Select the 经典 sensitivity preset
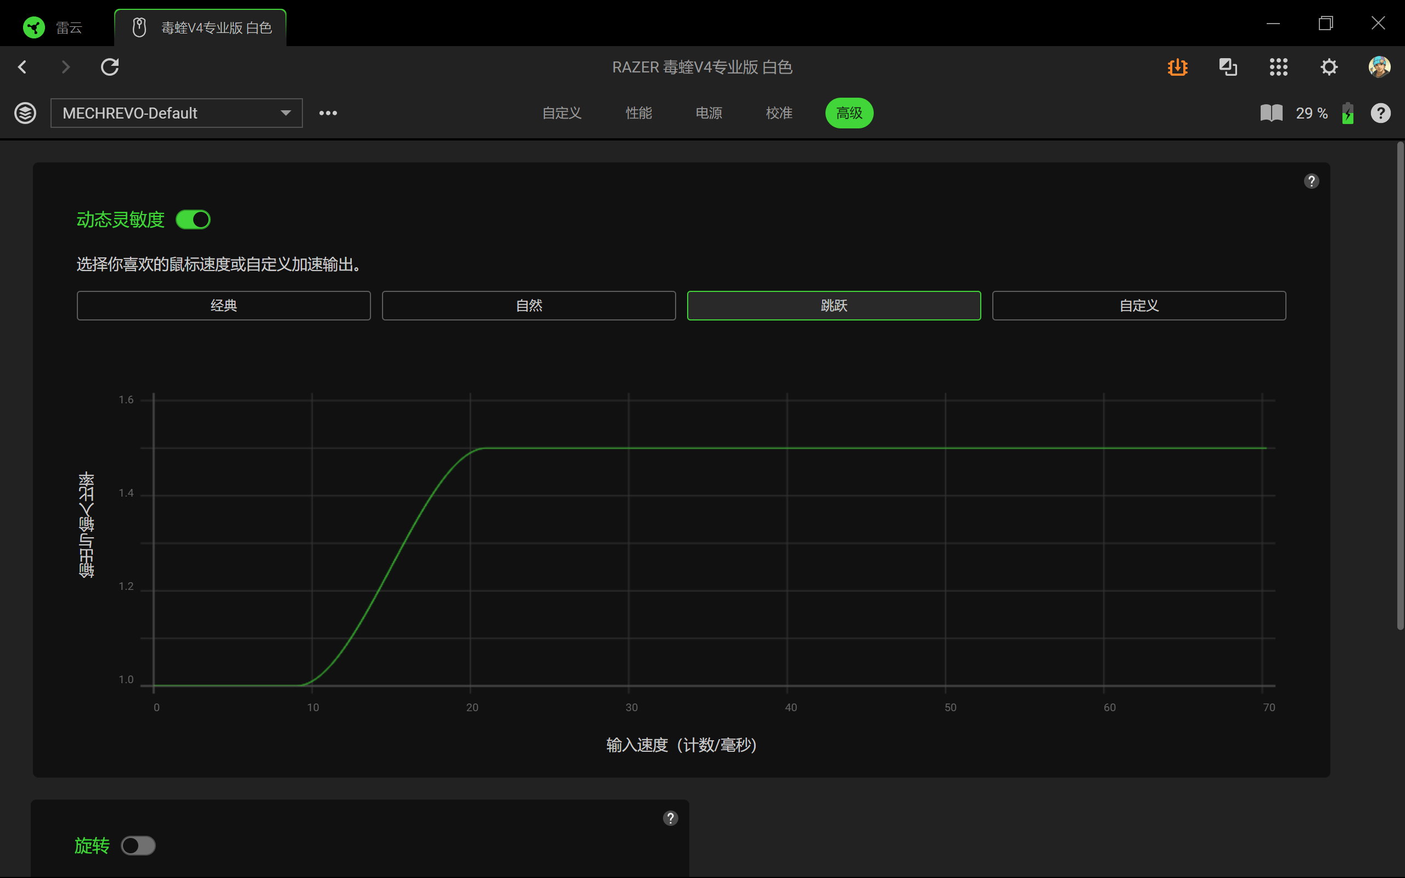1405x878 pixels. tap(223, 306)
